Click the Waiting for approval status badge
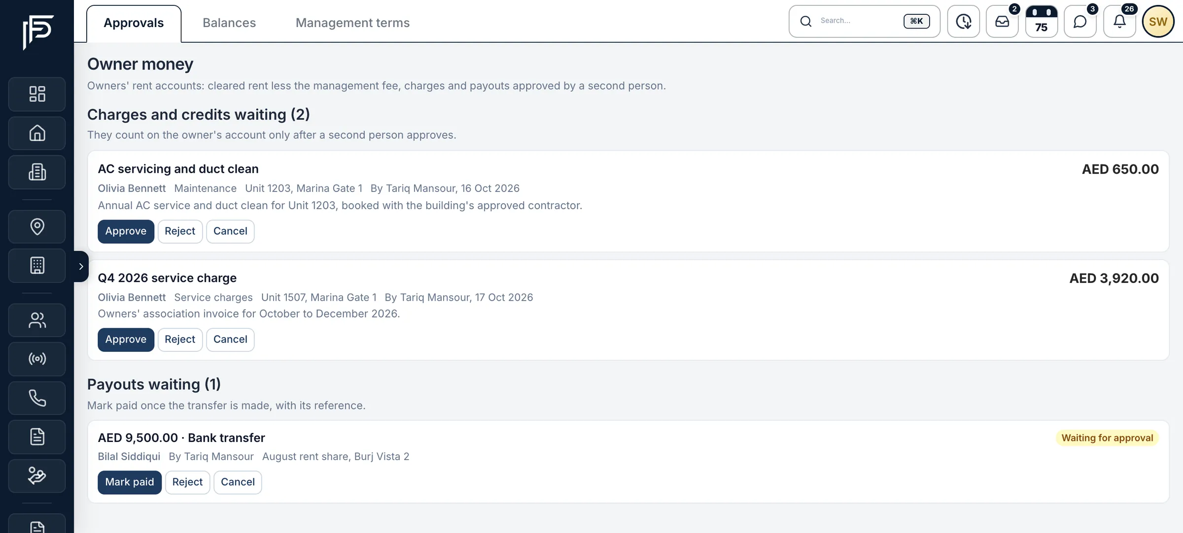The height and width of the screenshot is (533, 1183). (1107, 438)
